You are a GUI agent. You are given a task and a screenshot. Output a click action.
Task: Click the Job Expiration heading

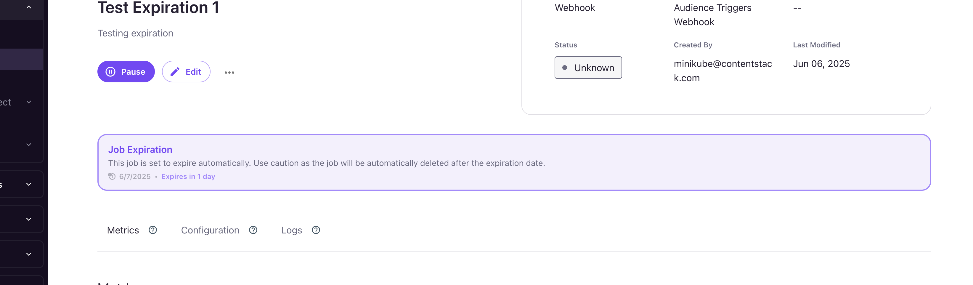tap(140, 150)
